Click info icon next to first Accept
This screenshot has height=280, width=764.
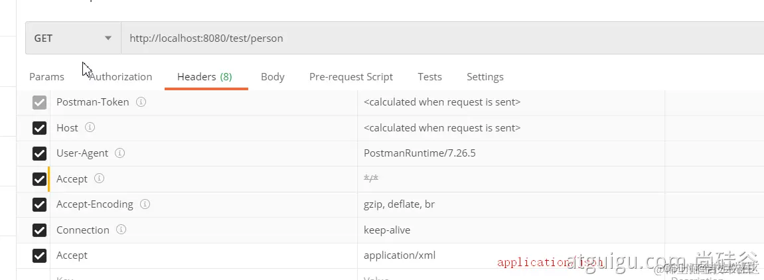[100, 178]
